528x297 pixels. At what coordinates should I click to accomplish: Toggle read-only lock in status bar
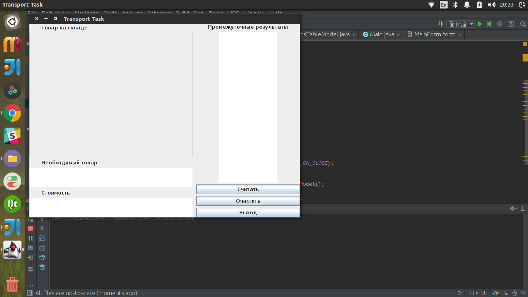coord(506,293)
